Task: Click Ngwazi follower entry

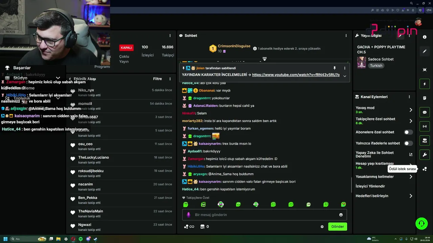Action: 85,225
